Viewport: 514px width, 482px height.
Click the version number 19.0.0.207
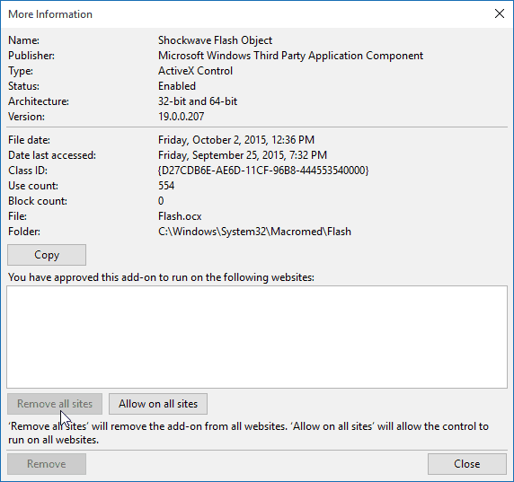(181, 117)
